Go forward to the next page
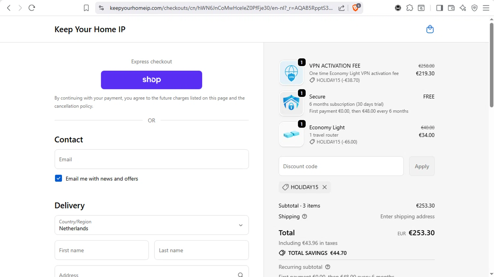Image resolution: width=494 pixels, height=277 pixels. [20, 8]
